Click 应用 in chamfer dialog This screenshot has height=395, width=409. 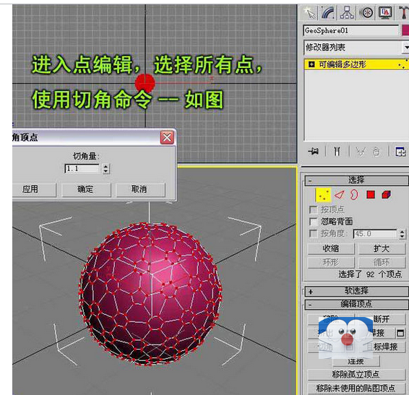point(34,189)
